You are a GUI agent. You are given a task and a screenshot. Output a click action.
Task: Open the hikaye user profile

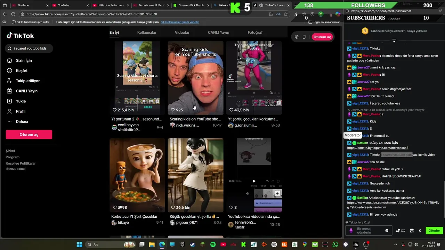pos(123,223)
